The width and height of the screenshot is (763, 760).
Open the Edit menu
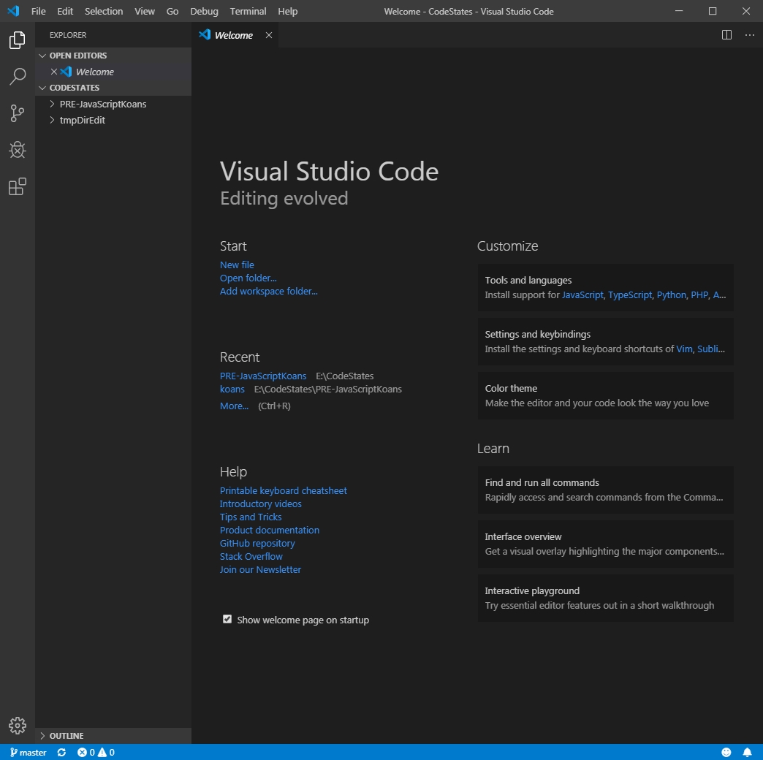pos(65,11)
